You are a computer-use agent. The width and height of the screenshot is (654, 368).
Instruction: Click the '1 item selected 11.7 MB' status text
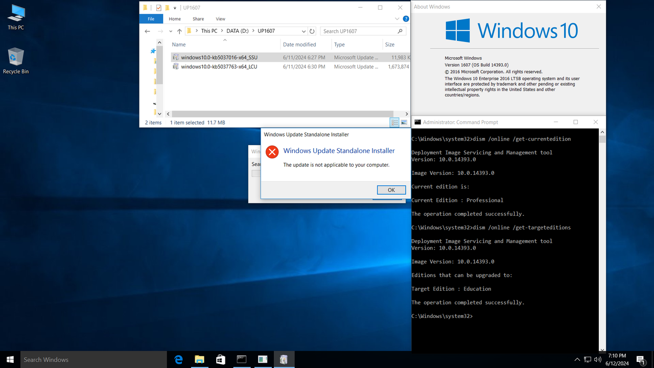click(x=197, y=123)
